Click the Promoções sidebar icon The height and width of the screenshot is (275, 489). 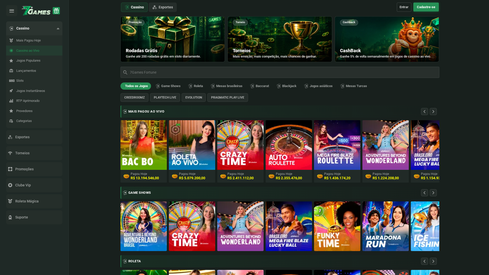(x=10, y=169)
